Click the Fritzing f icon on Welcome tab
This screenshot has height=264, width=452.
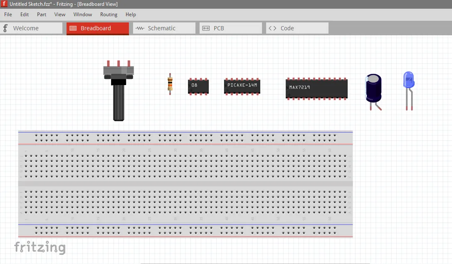click(x=5, y=28)
